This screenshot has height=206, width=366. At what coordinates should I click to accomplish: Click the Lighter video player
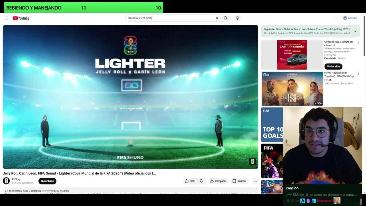(x=130, y=97)
